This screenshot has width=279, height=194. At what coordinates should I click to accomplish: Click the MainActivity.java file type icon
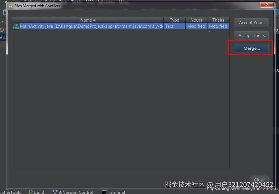point(16,26)
